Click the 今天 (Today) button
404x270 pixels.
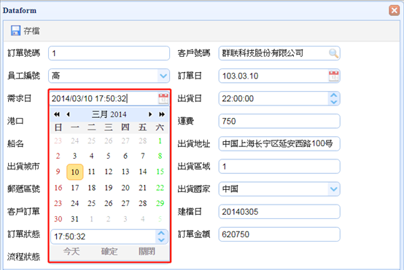pos(71,251)
